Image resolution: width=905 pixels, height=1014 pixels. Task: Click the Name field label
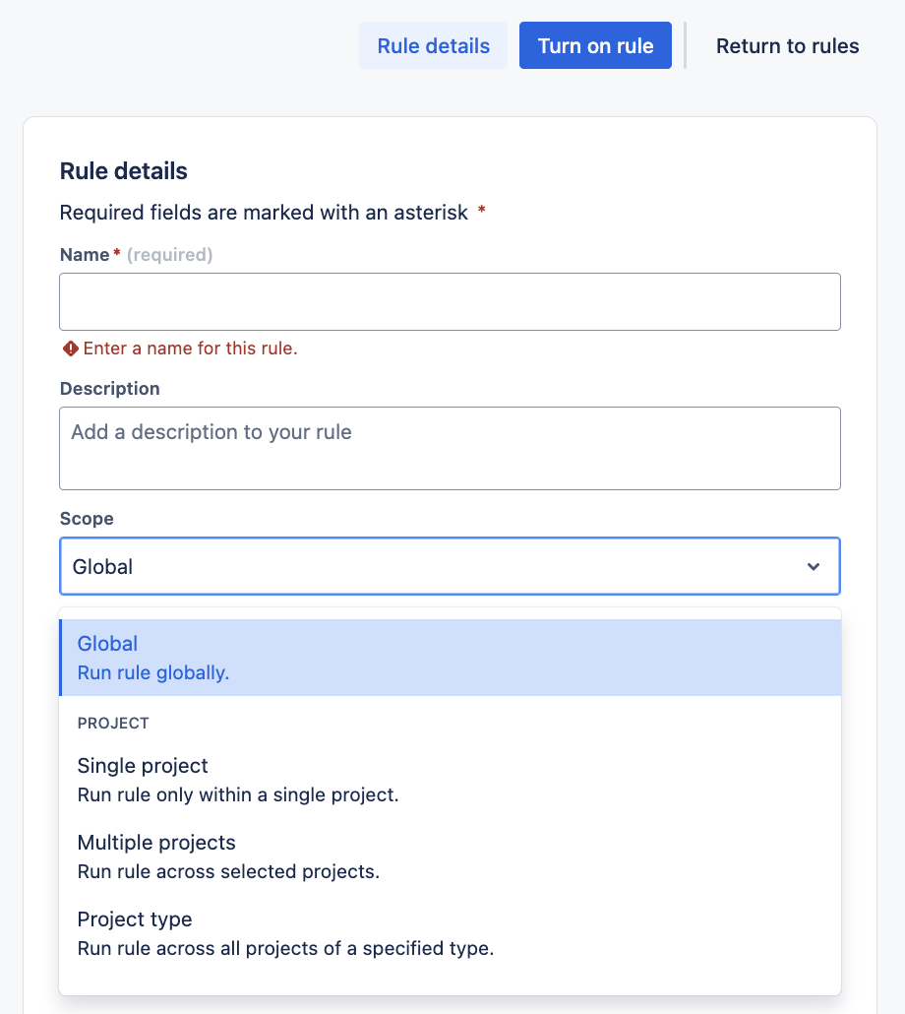(x=85, y=255)
